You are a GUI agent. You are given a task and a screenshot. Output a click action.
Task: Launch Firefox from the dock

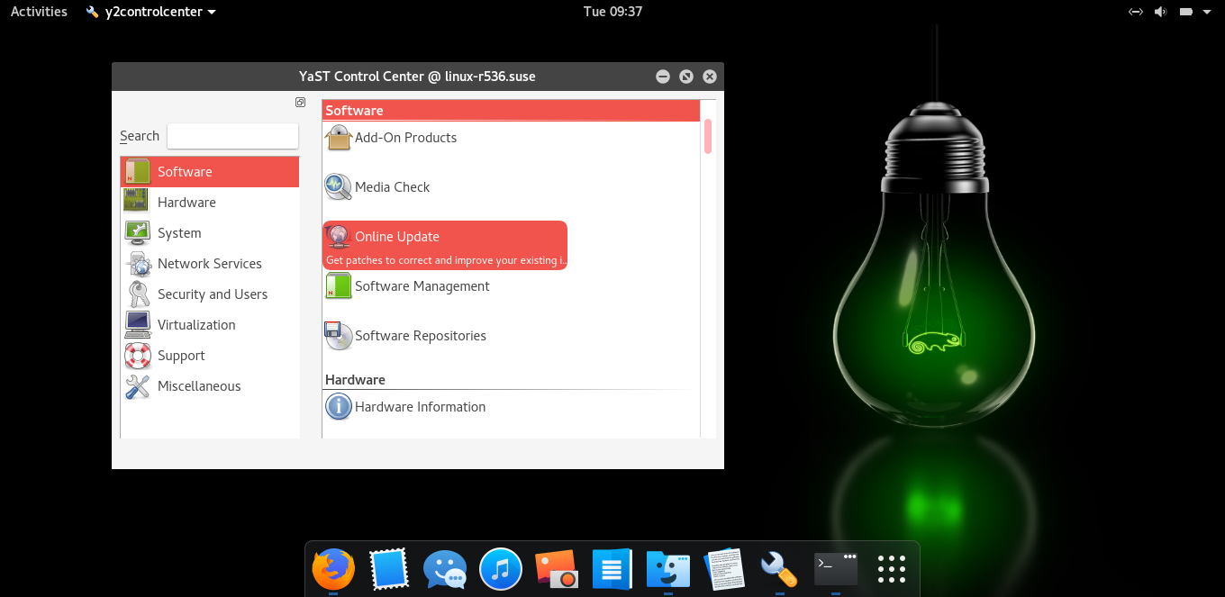(333, 569)
